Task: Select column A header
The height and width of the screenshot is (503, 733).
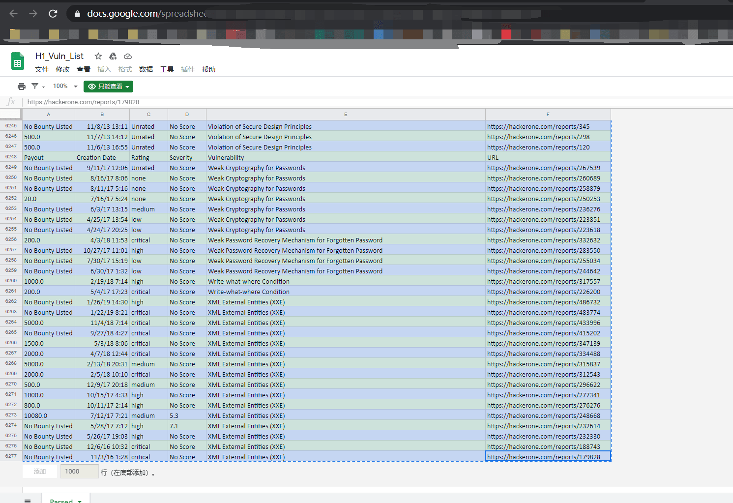Action: (49, 114)
